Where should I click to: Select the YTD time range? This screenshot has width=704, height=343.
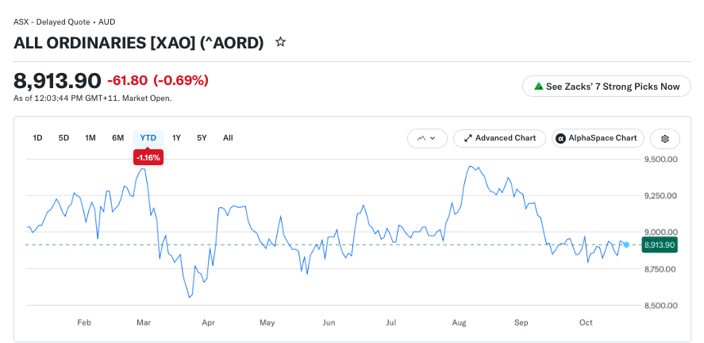click(x=148, y=138)
